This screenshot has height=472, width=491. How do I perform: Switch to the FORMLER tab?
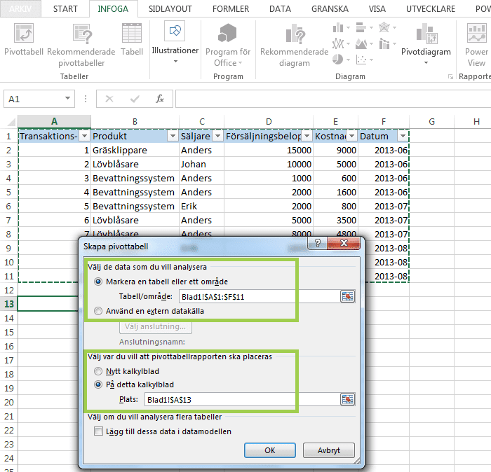click(x=231, y=8)
